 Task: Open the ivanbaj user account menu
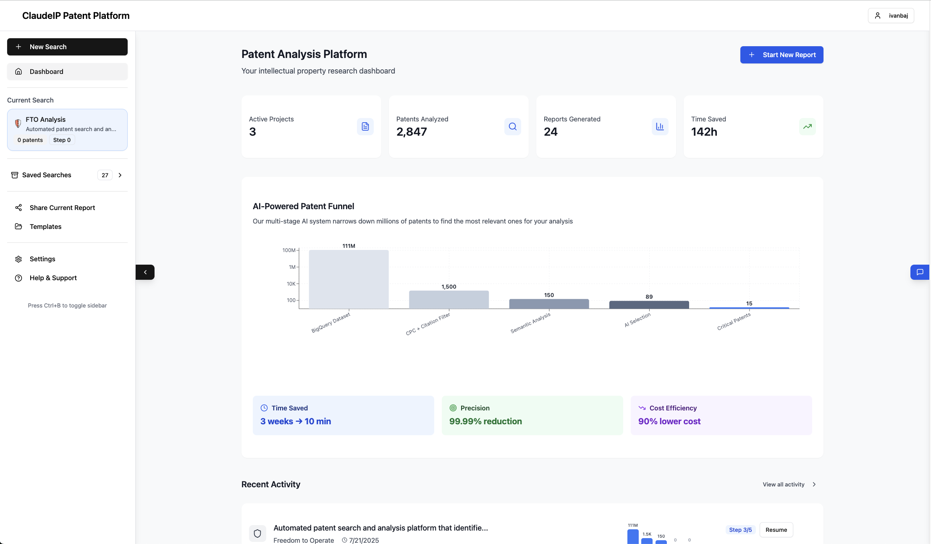(x=891, y=15)
